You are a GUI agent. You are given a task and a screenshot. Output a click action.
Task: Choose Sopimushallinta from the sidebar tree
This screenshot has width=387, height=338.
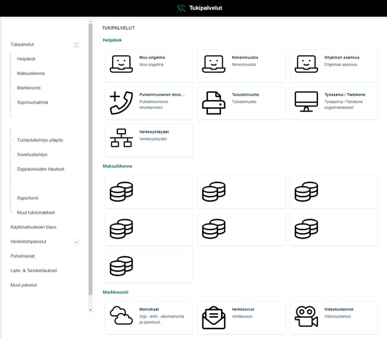click(33, 102)
